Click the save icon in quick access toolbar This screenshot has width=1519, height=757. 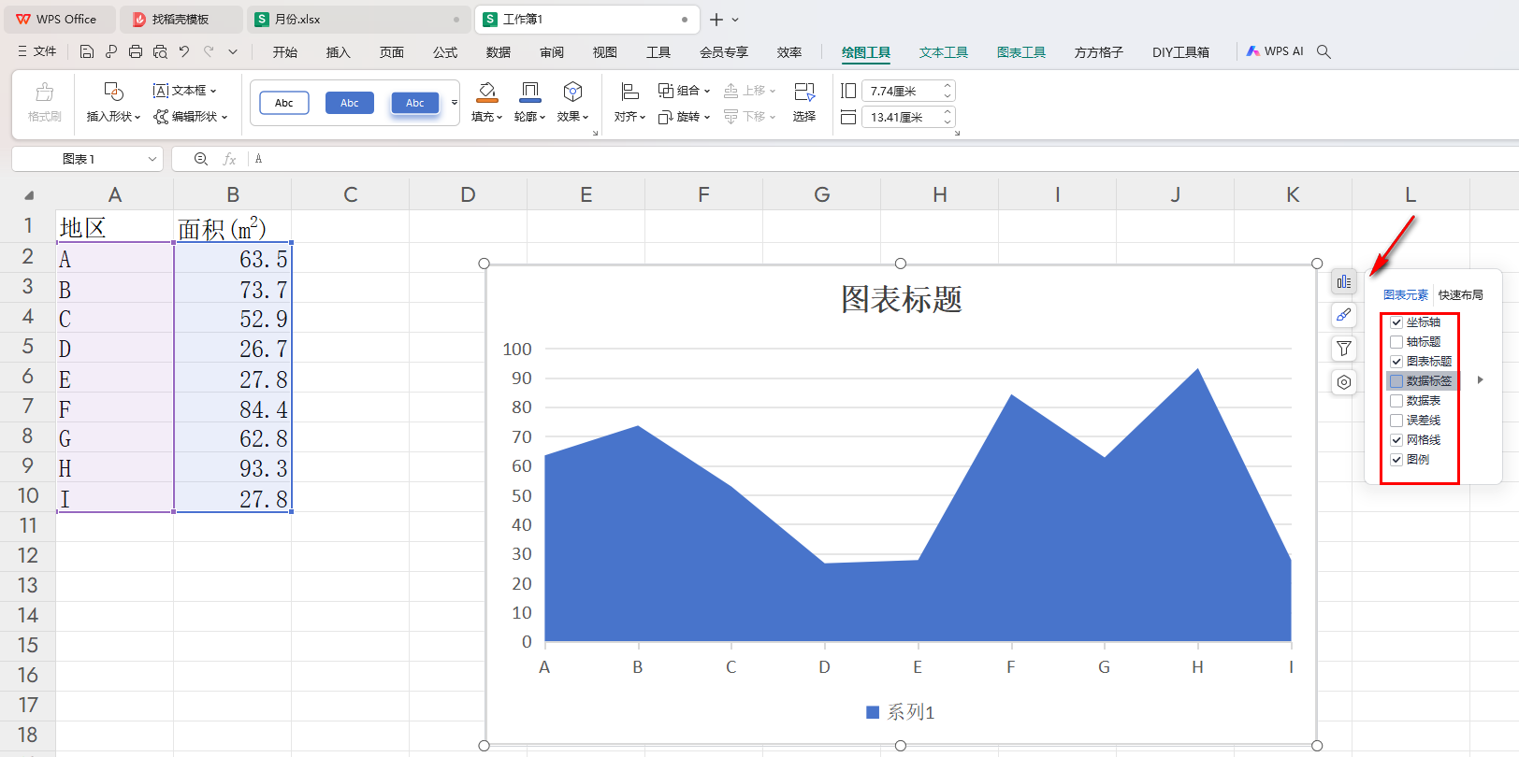[x=87, y=51]
